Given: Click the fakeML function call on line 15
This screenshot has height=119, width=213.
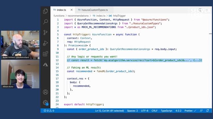Looking at the screenshot, I should pos(101,71).
